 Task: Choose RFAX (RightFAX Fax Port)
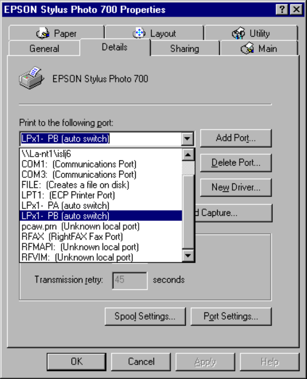pos(101,236)
